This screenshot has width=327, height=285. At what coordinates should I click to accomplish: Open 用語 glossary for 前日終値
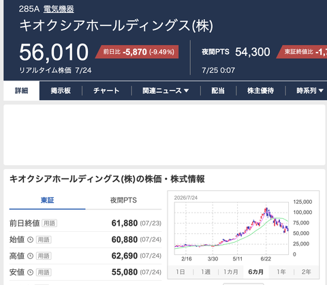(49, 223)
